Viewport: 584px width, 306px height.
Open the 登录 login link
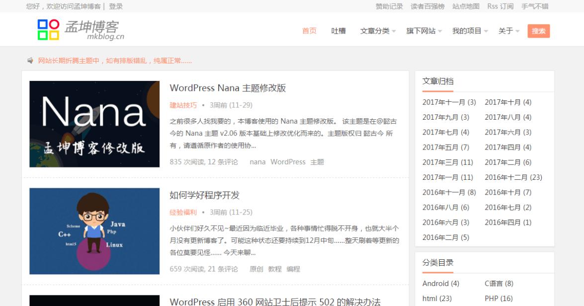[x=116, y=6]
